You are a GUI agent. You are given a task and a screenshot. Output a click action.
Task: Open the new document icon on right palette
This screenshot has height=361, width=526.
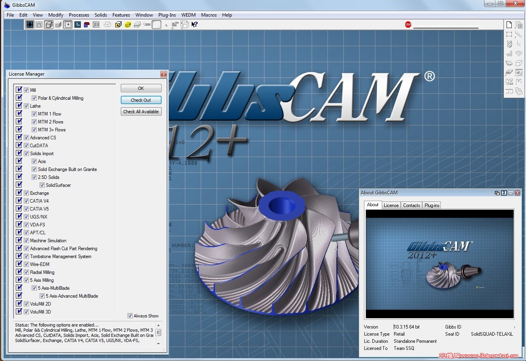(509, 24)
